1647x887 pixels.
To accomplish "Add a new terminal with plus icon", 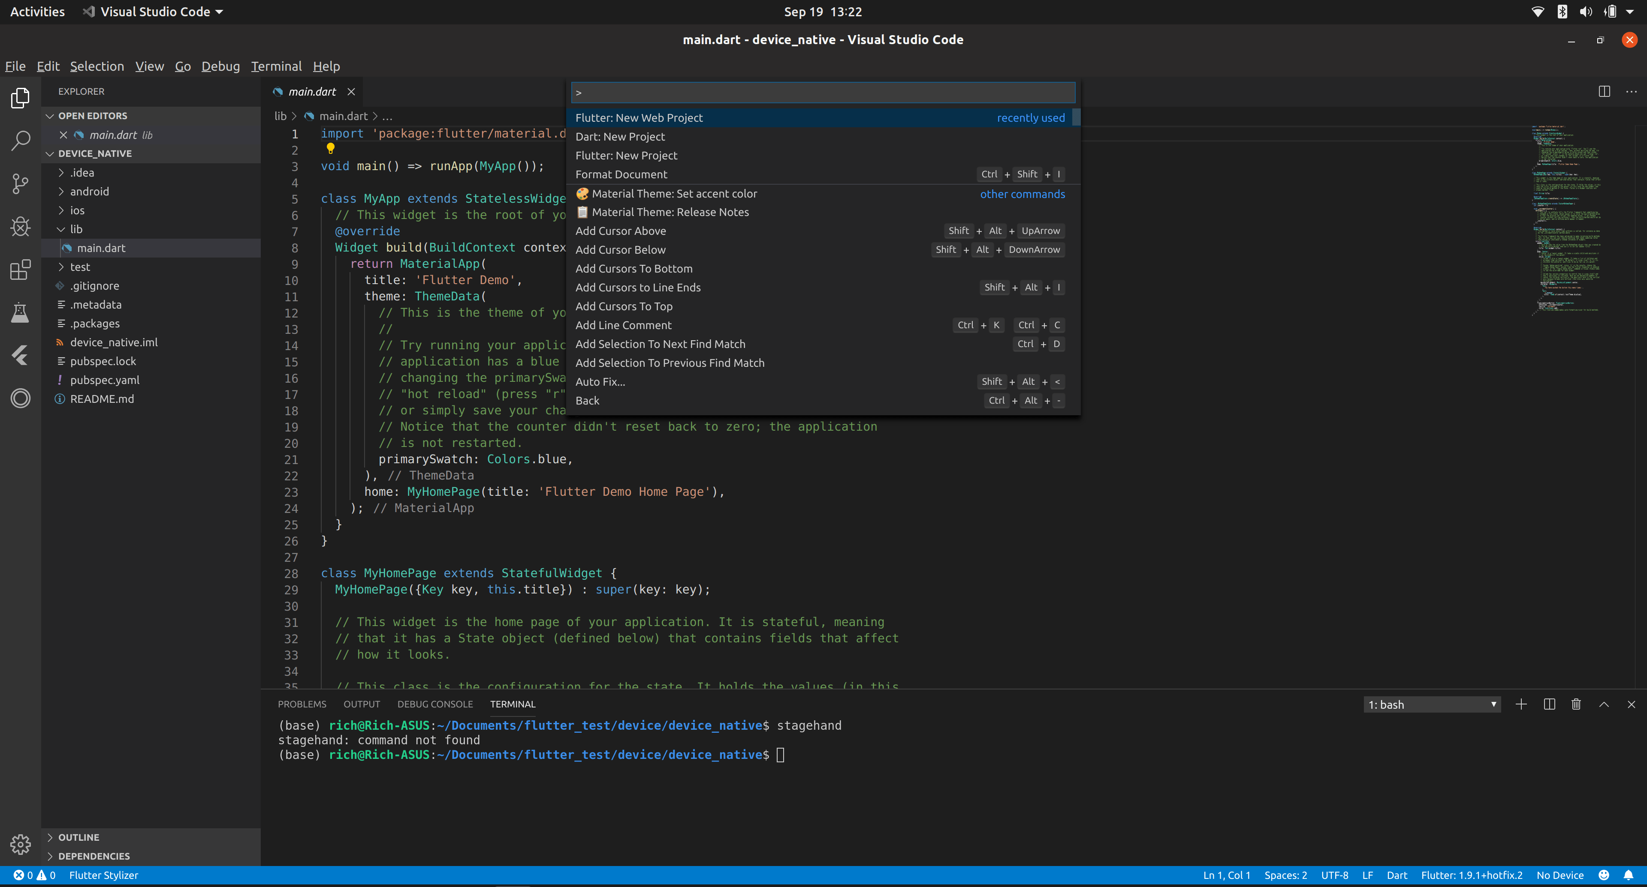I will tap(1521, 704).
